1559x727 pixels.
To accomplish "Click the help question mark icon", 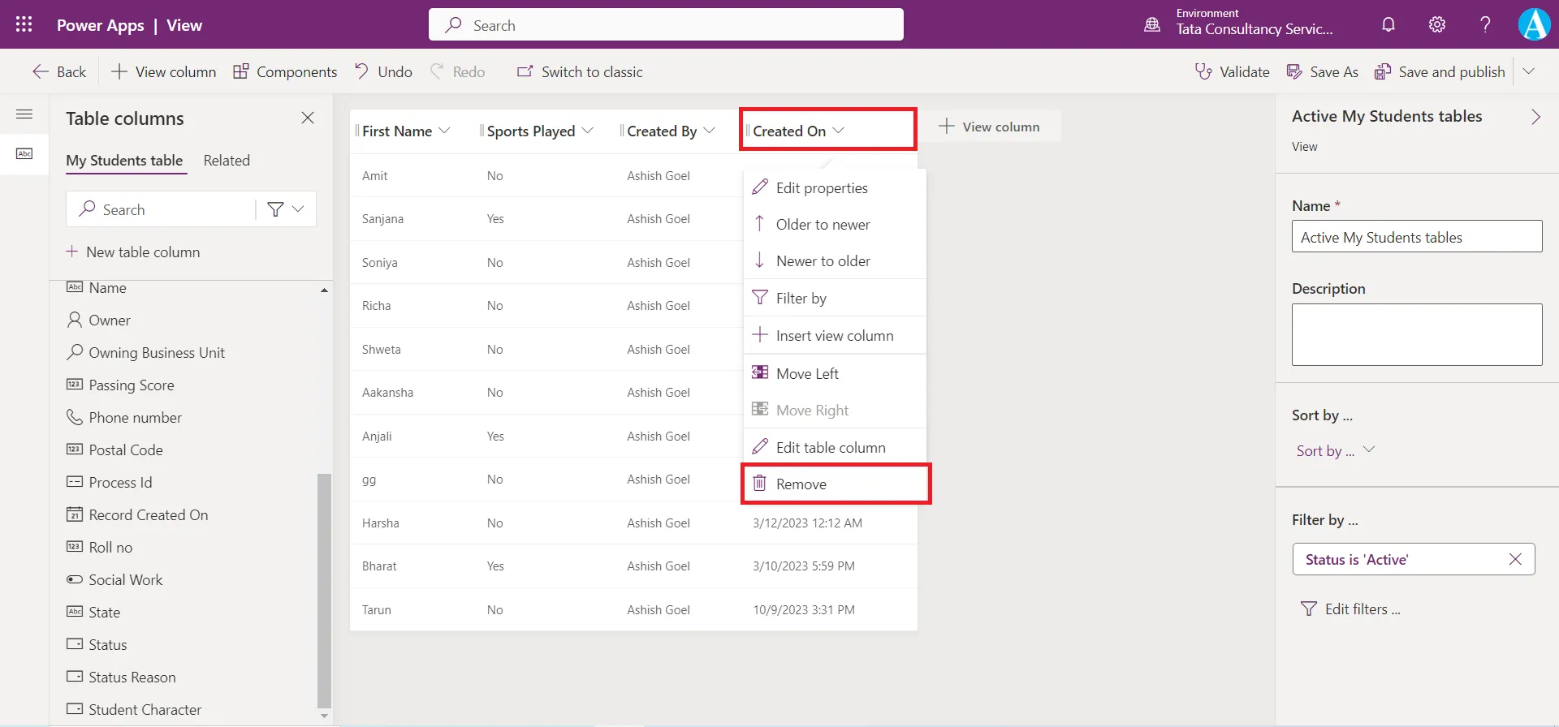I will click(x=1485, y=24).
